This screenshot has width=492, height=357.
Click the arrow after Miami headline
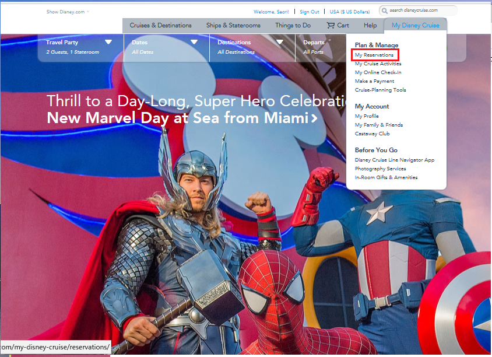(x=314, y=118)
